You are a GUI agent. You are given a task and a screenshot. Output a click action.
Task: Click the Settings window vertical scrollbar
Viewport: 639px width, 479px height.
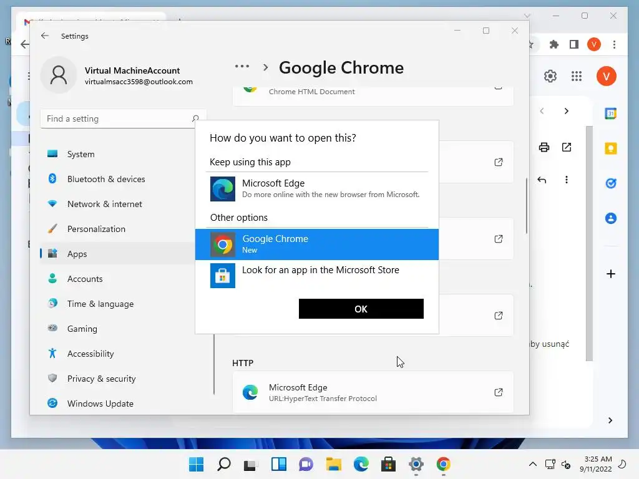(x=527, y=206)
